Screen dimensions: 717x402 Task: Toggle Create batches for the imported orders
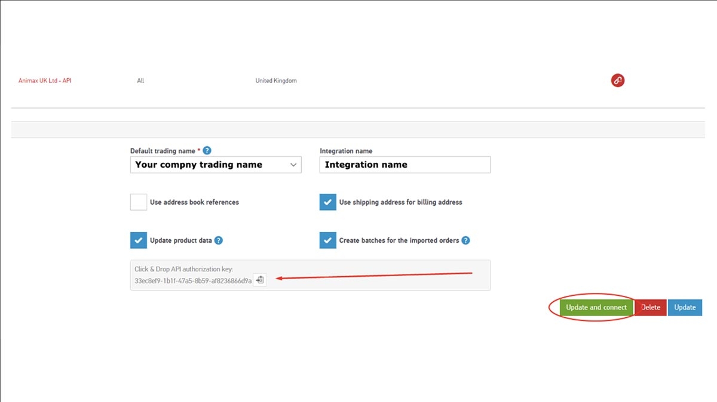point(327,240)
